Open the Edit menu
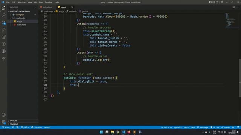The image size is (241, 135). pos(14,2)
